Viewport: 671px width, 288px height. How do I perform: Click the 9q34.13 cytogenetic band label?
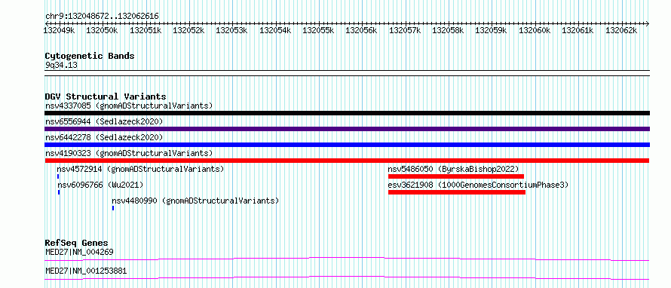click(x=61, y=66)
